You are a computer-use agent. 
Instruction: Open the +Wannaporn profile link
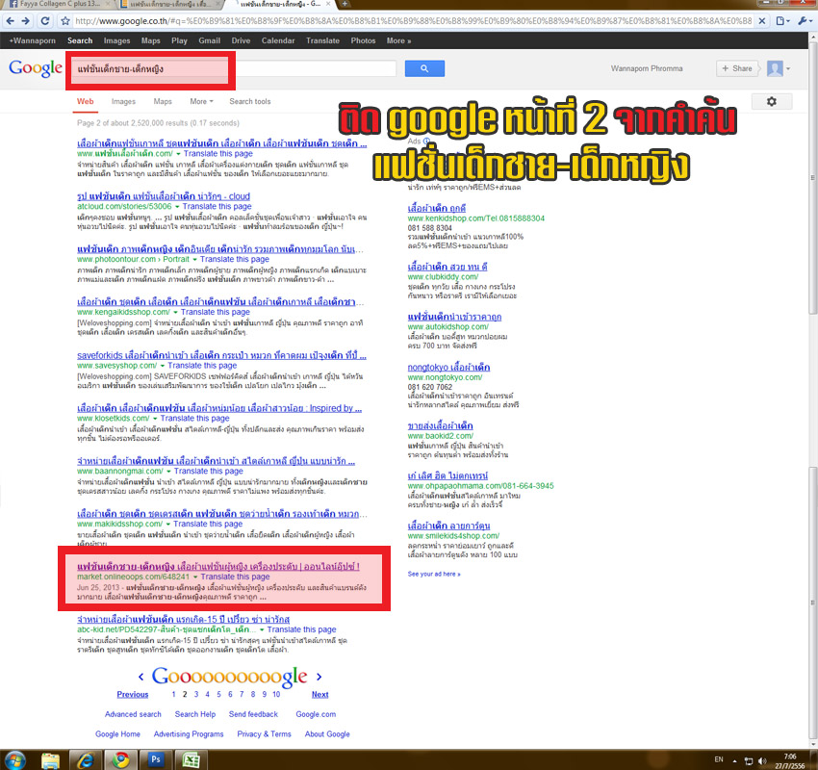coord(33,40)
